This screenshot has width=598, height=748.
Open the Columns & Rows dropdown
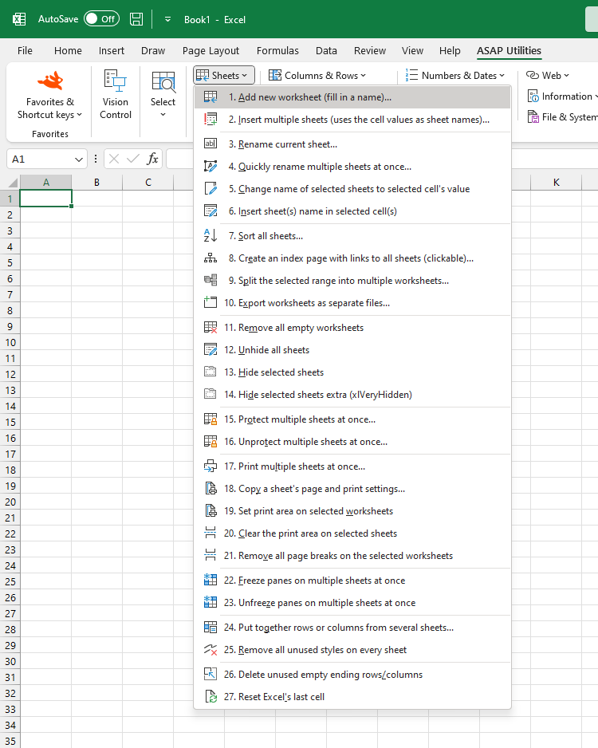pyautogui.click(x=317, y=76)
